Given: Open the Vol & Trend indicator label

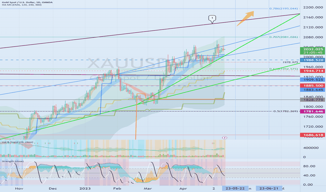Looking at the screenshot, I should click(x=17, y=142).
